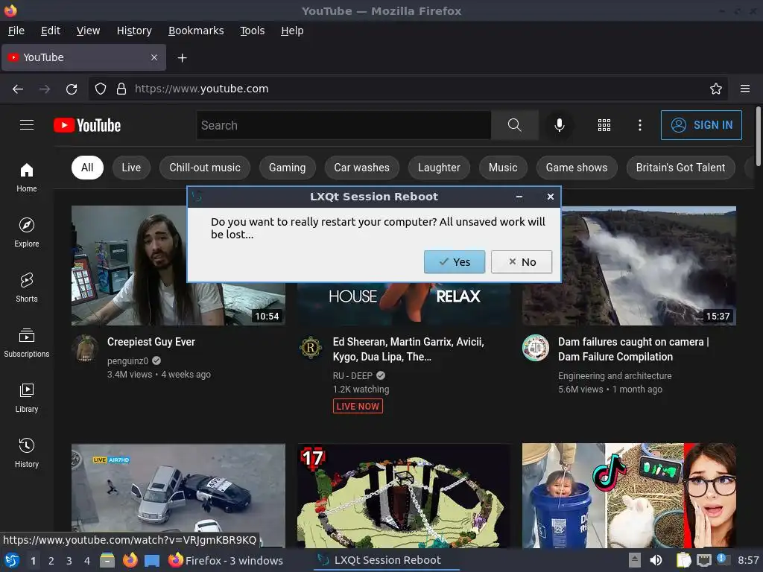Click LXQt Session Reboot taskbar entry
The width and height of the screenshot is (763, 572).
[x=387, y=560]
